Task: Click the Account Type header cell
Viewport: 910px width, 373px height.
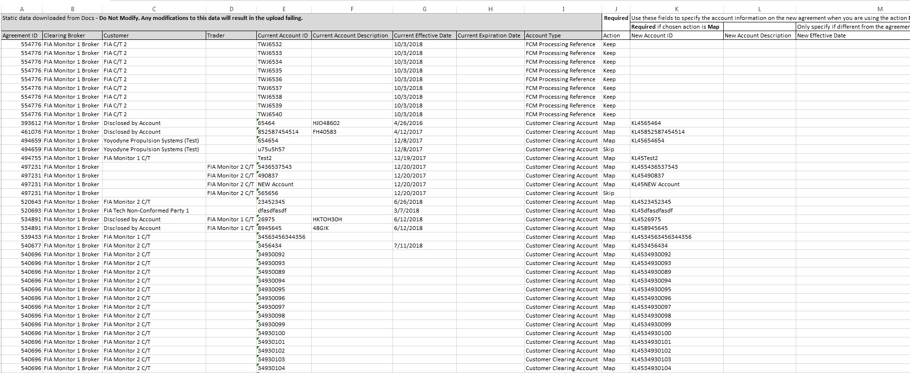Action: pyautogui.click(x=563, y=36)
